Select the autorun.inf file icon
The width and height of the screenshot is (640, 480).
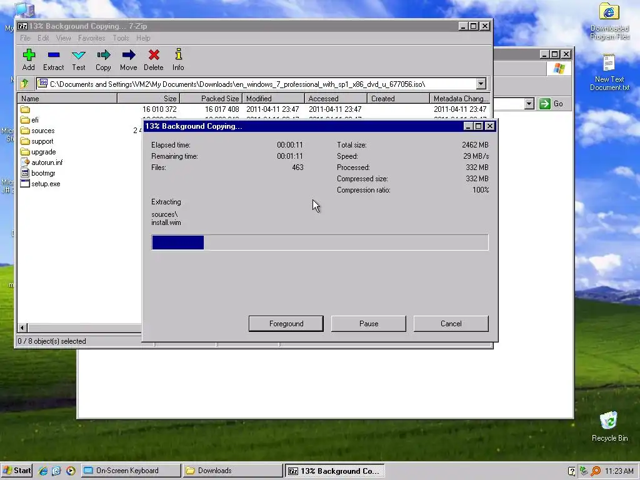25,162
